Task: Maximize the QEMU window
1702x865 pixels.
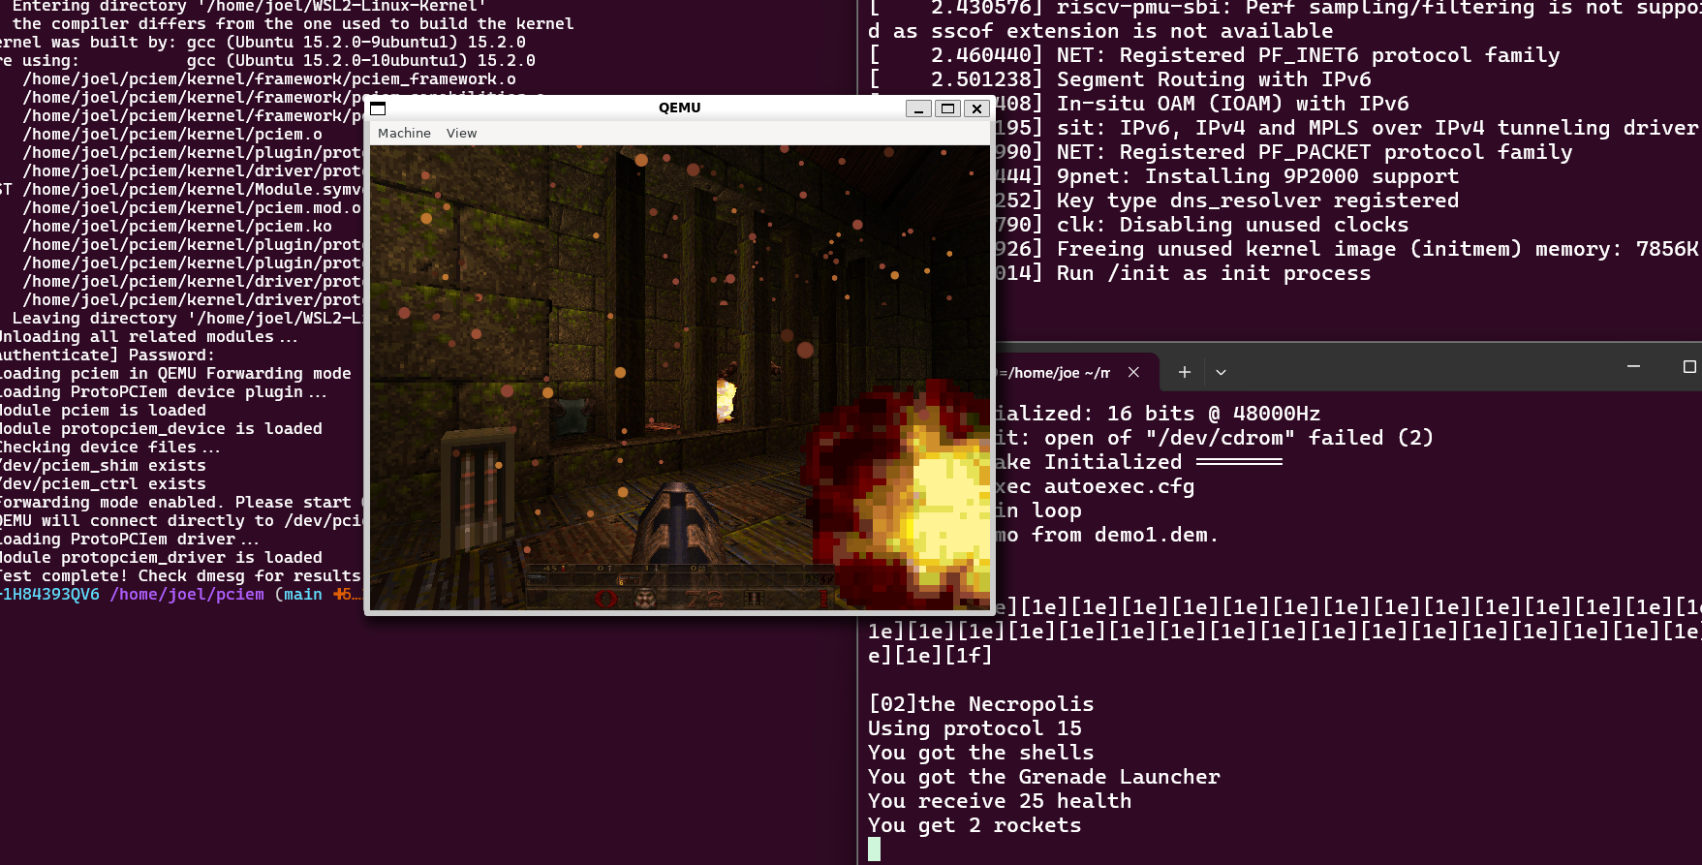Action: pyautogui.click(x=948, y=108)
